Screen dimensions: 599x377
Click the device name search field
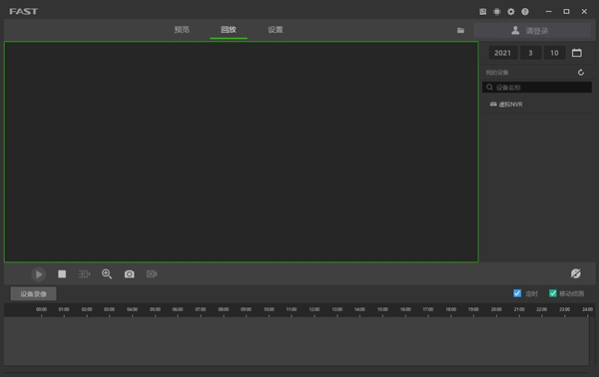point(537,88)
